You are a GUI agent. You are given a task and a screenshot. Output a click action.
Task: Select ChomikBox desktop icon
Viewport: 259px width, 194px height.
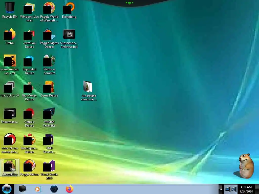tap(10, 168)
